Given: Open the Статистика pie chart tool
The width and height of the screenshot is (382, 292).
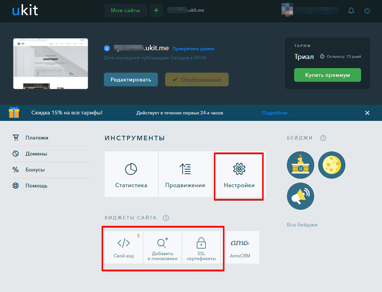Looking at the screenshot, I should point(131,174).
